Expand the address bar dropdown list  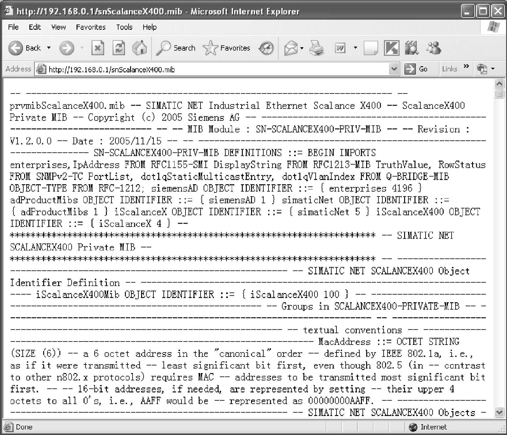(x=394, y=69)
